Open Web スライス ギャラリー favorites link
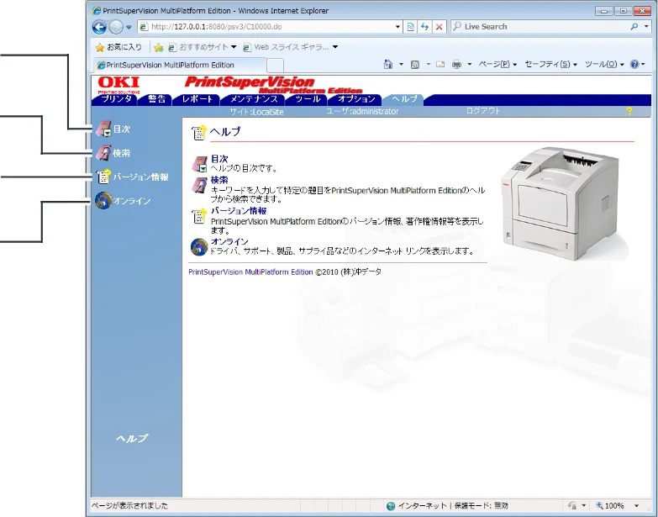This screenshot has width=658, height=517. tap(291, 47)
